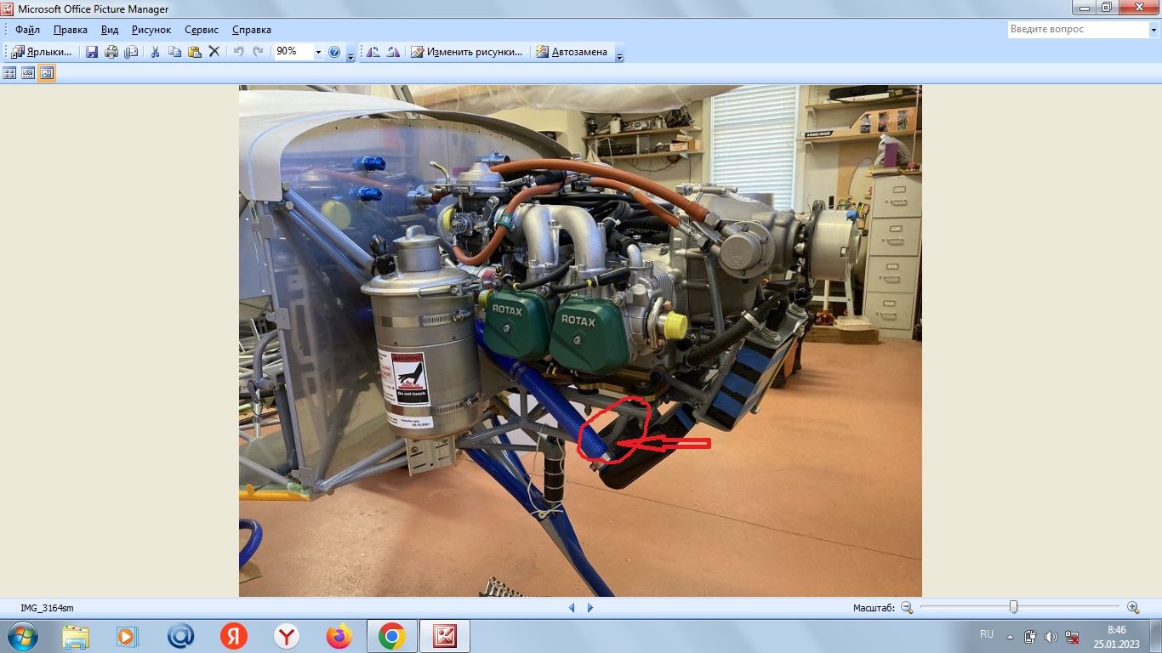1162x653 pixels.
Task: Click the Save icon in toolbar
Action: (x=92, y=52)
